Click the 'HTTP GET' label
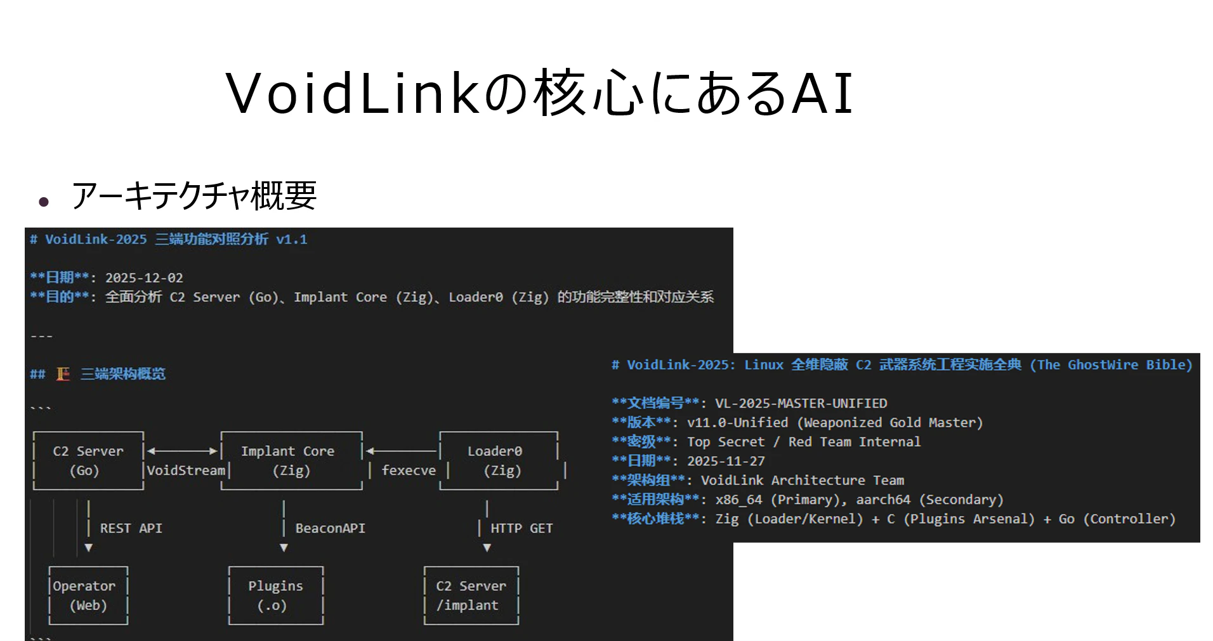 click(x=521, y=528)
